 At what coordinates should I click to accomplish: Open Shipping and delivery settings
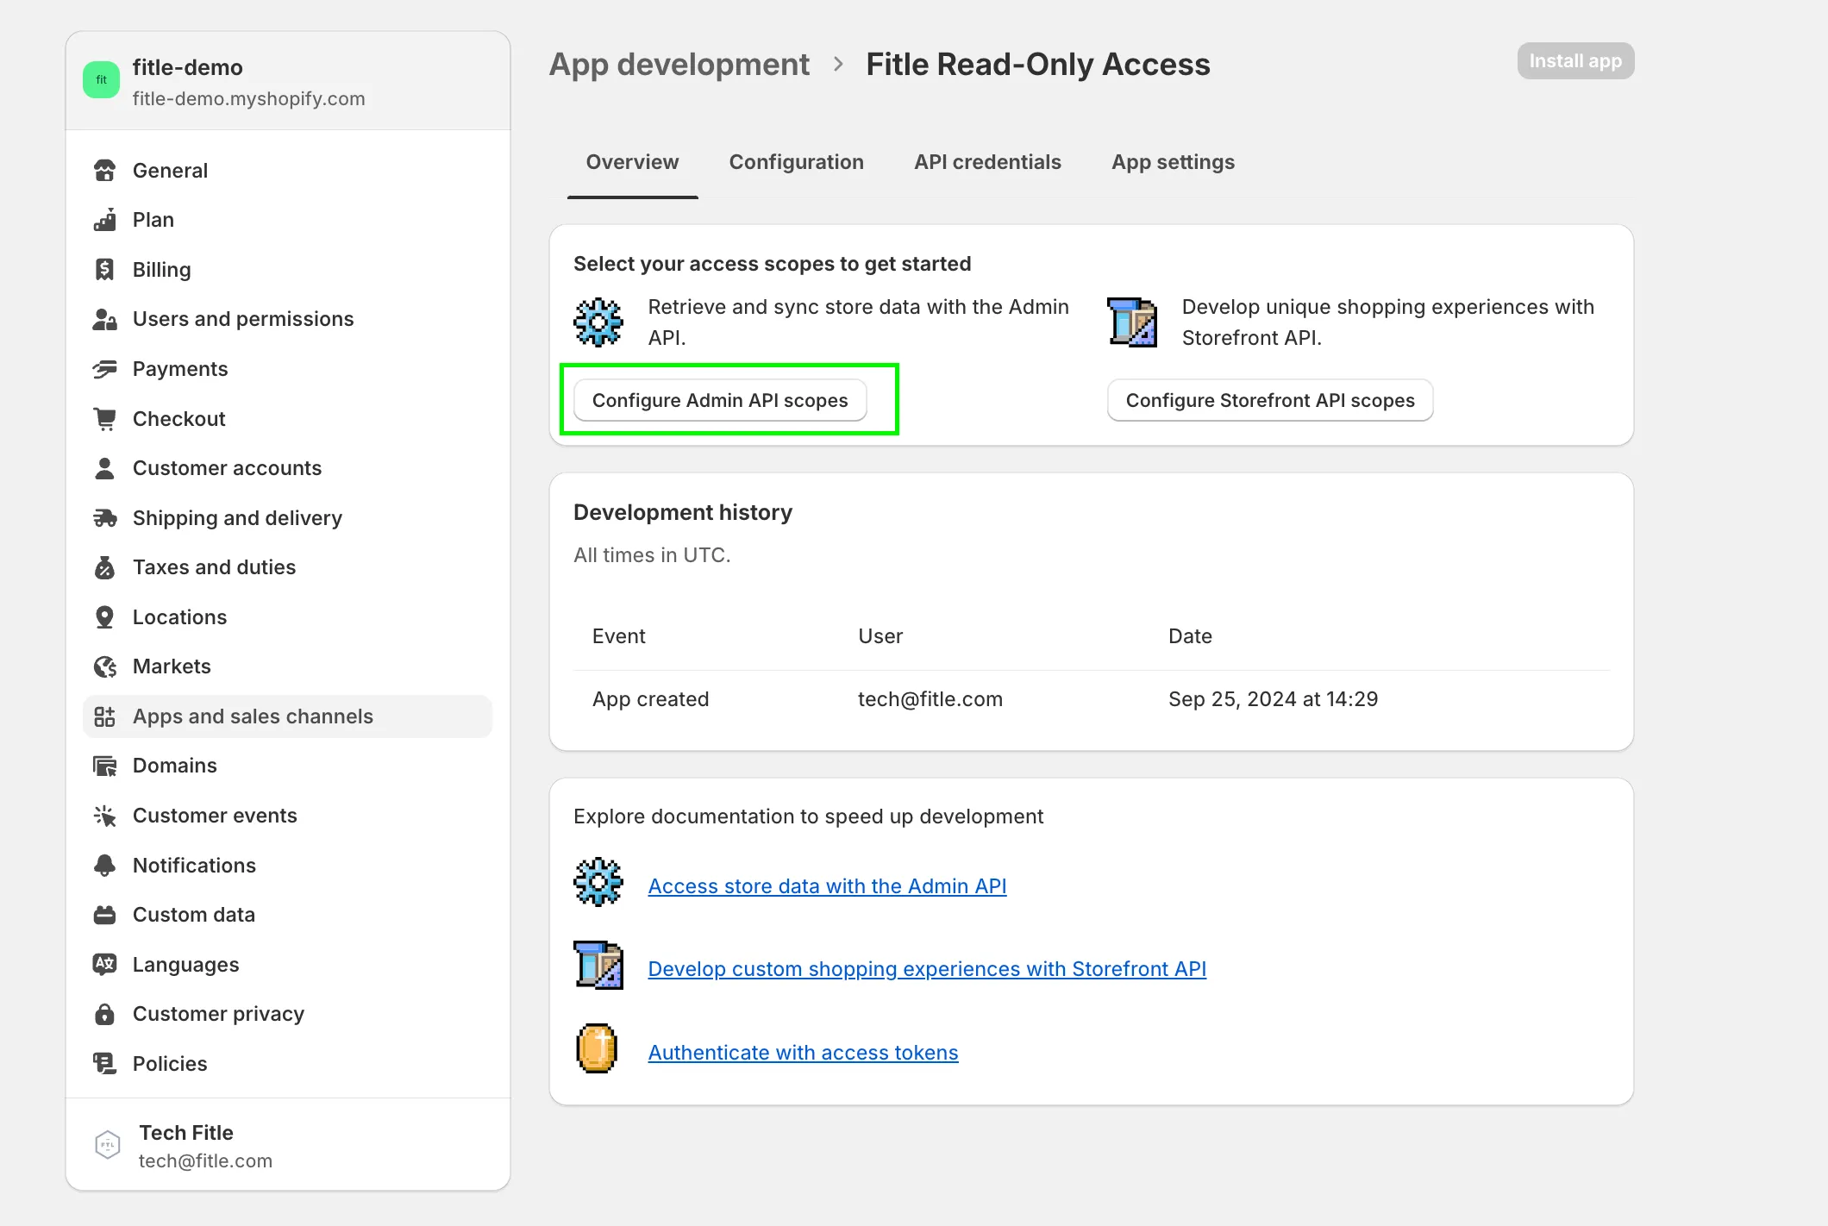coord(287,518)
